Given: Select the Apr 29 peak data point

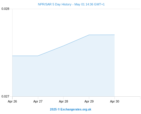Looking at the screenshot, I should [89, 35].
